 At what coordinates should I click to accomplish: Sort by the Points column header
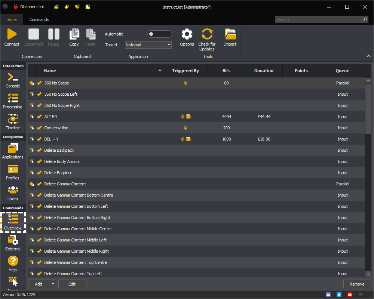pyautogui.click(x=301, y=71)
